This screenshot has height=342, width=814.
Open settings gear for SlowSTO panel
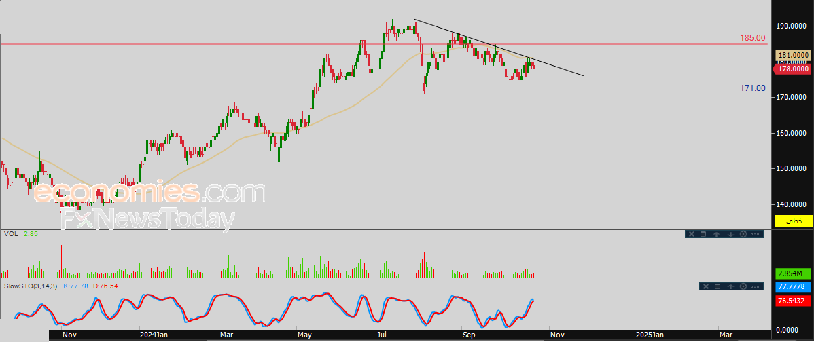pyautogui.click(x=743, y=286)
